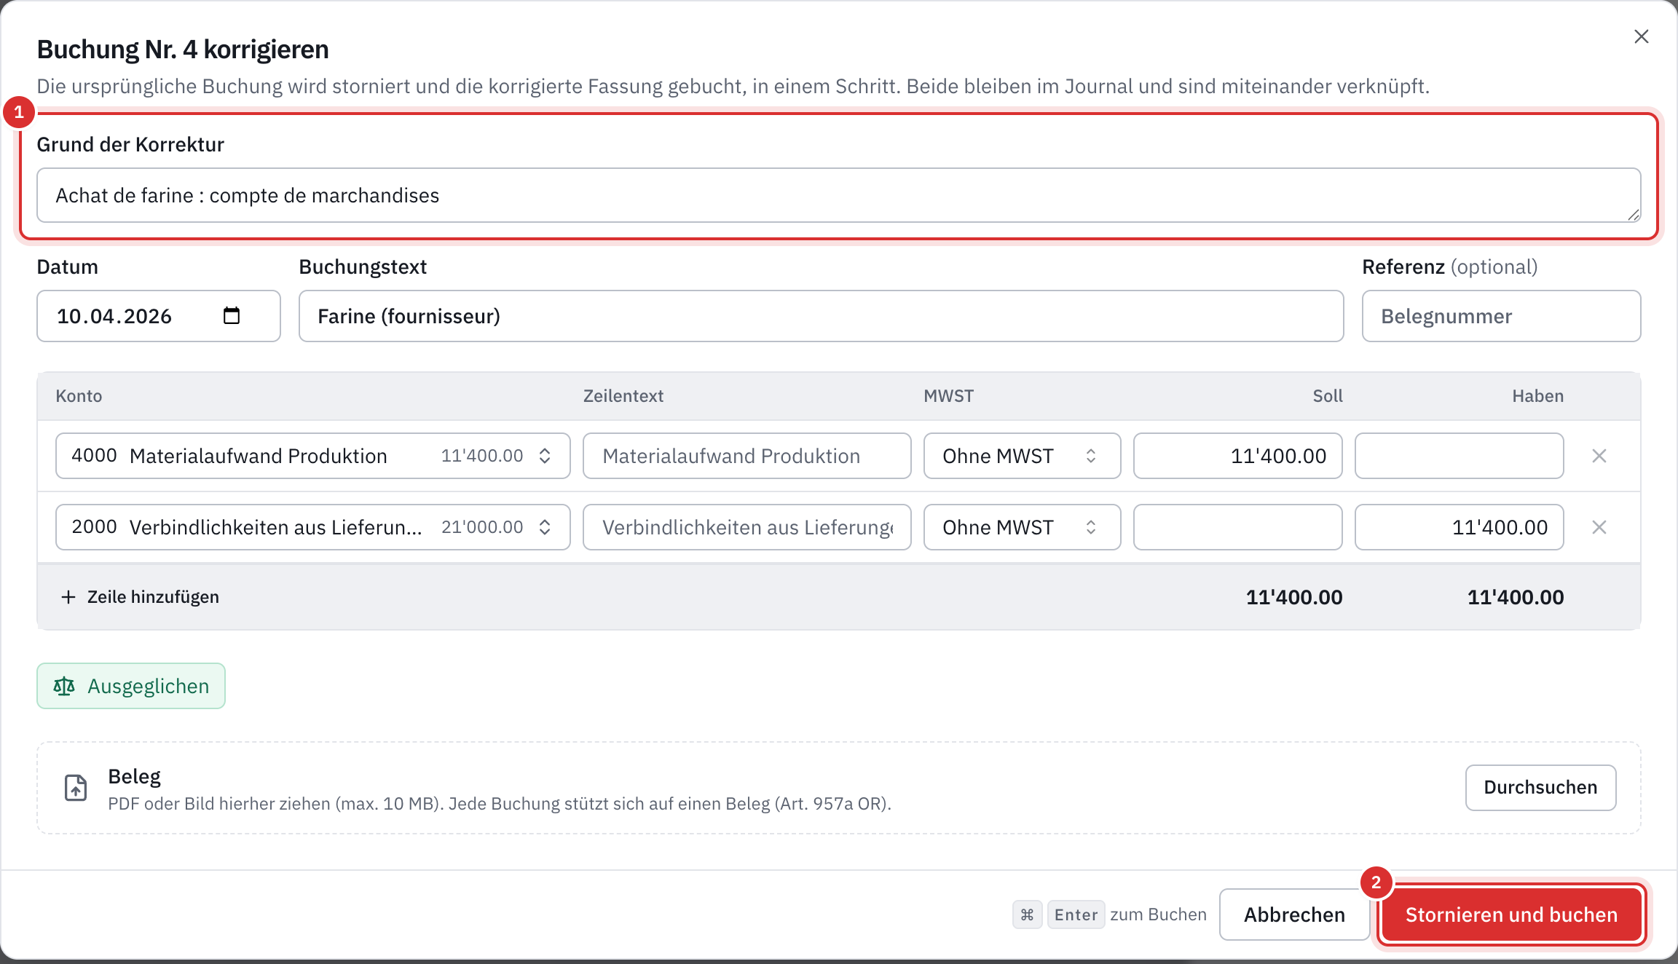The height and width of the screenshot is (964, 1678).
Task: Click empty Soll field in Verbindlichkeiten row
Action: (x=1237, y=527)
